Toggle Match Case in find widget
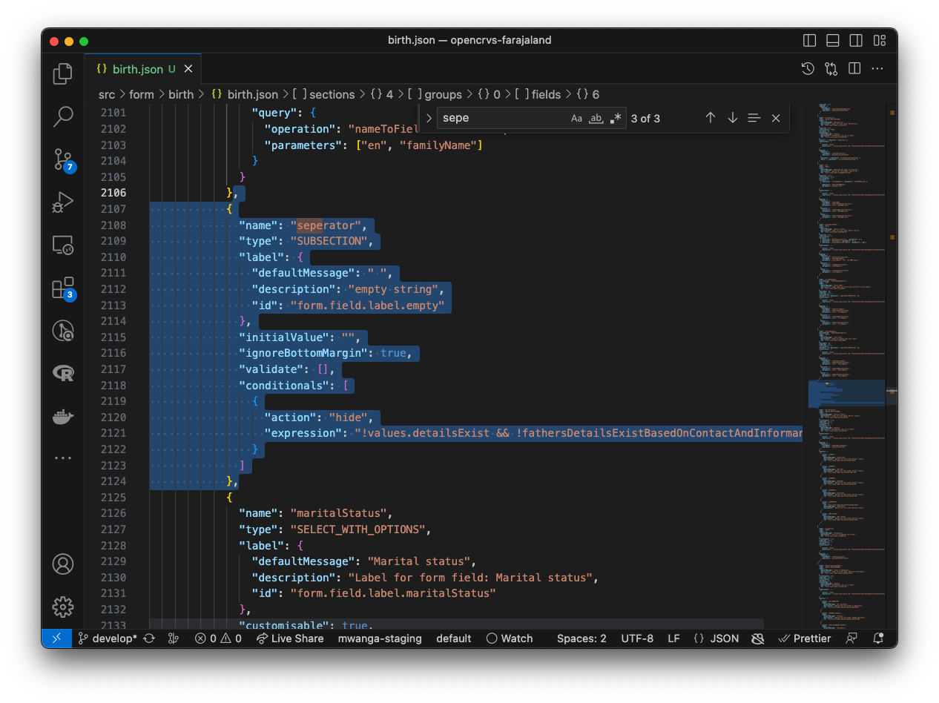939x703 pixels. 576,118
